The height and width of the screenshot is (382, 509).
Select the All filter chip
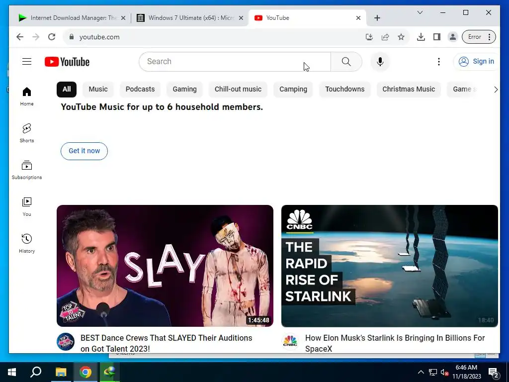(x=67, y=90)
